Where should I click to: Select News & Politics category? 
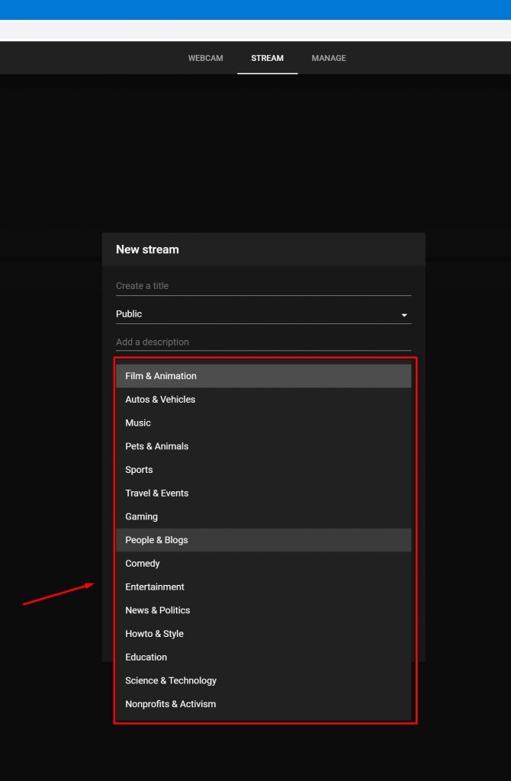pos(263,610)
